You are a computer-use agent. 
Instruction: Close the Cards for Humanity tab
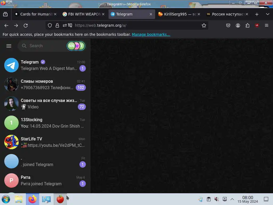click(x=55, y=14)
